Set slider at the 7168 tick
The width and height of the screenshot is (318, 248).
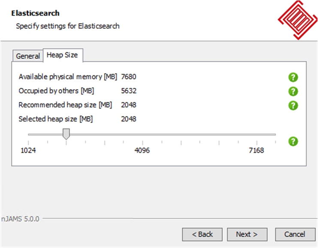[x=257, y=143]
